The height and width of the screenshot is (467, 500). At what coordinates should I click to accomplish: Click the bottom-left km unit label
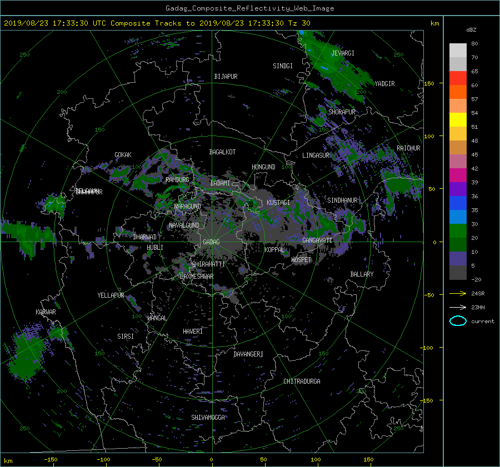point(8,461)
